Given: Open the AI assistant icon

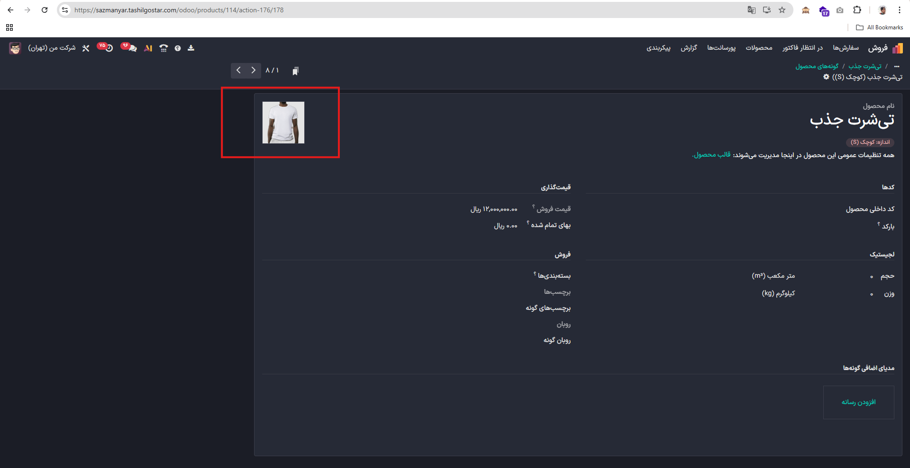Looking at the screenshot, I should 148,48.
